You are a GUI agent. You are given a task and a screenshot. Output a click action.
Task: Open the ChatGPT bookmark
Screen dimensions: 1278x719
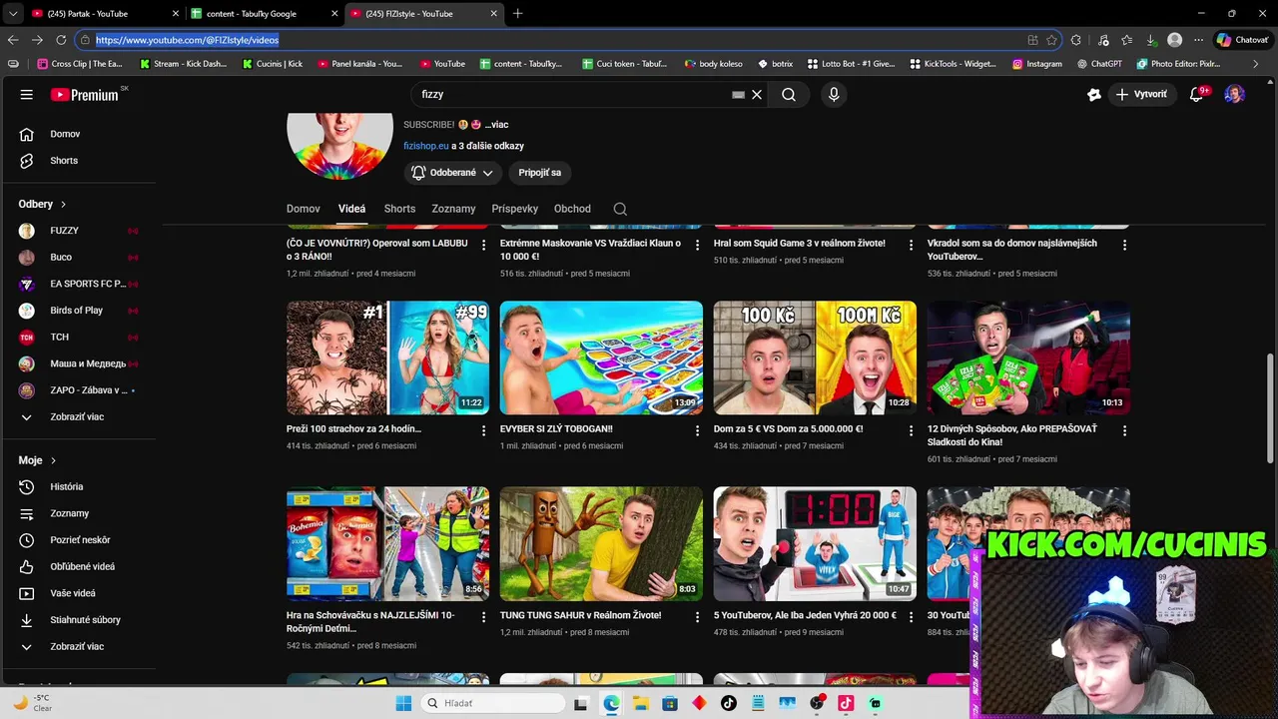1099,63
